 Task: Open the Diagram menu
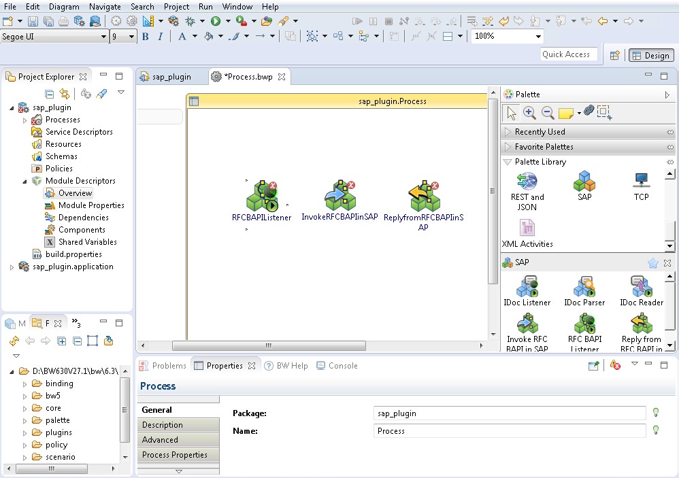pos(64,6)
